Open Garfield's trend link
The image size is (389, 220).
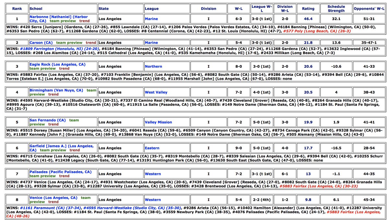pyautogui.click(x=75, y=150)
